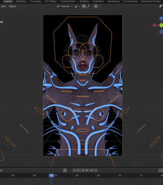Select the diamond control between the eyebrows
The height and width of the screenshot is (185, 163).
[83, 51]
